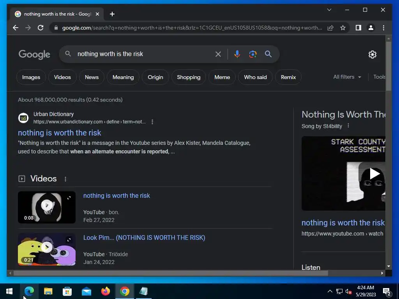This screenshot has height=299, width=399.
Task: Select the Who said filter chip
Action: click(x=255, y=77)
